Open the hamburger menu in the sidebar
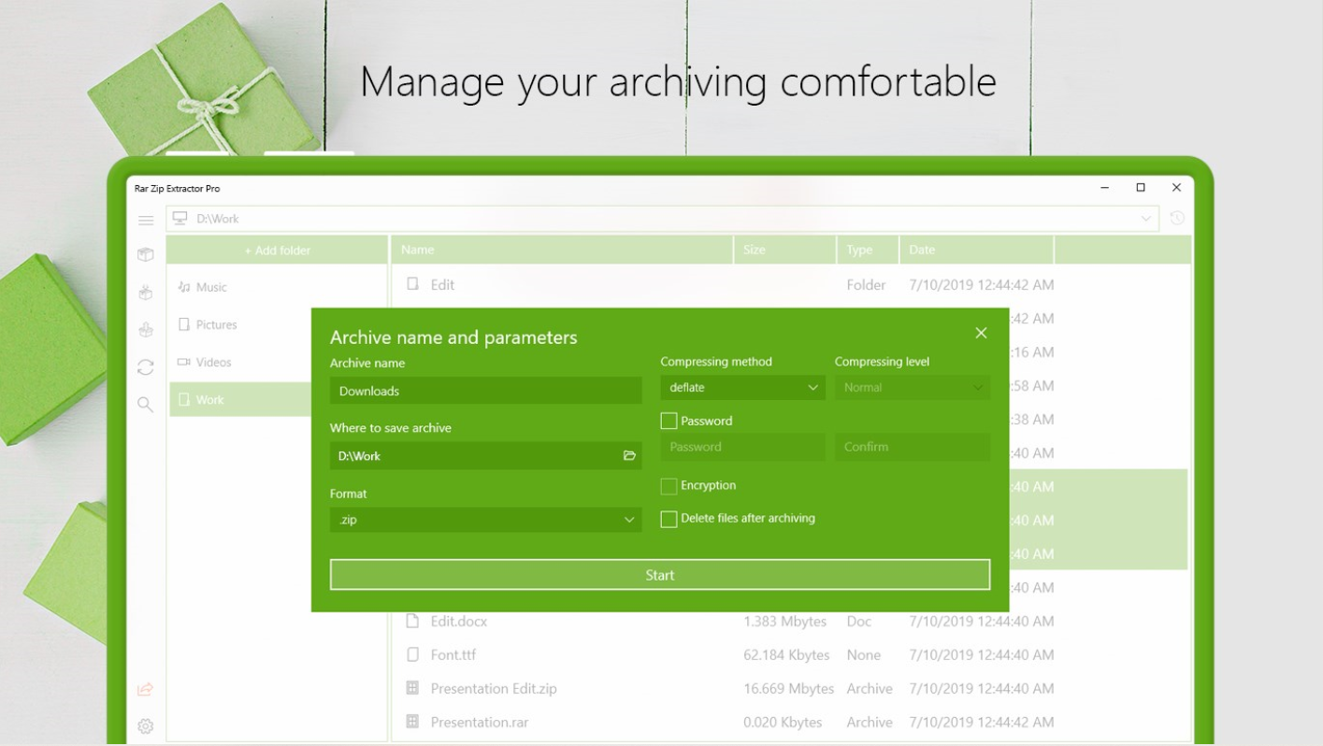The width and height of the screenshot is (1323, 746). click(146, 221)
